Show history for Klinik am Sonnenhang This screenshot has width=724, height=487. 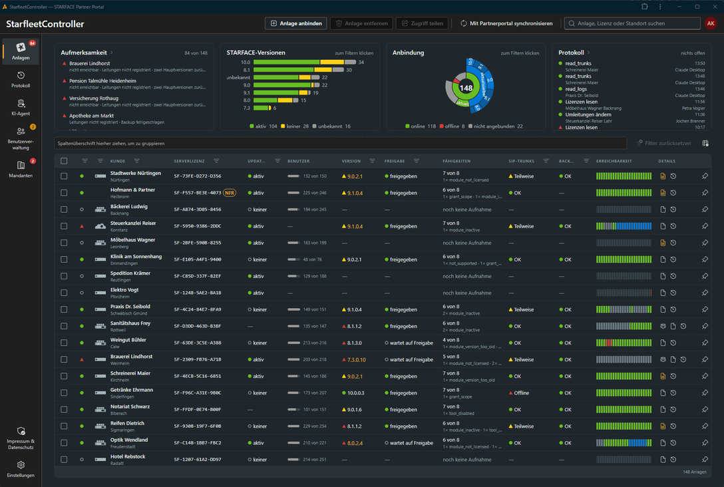pos(673,259)
